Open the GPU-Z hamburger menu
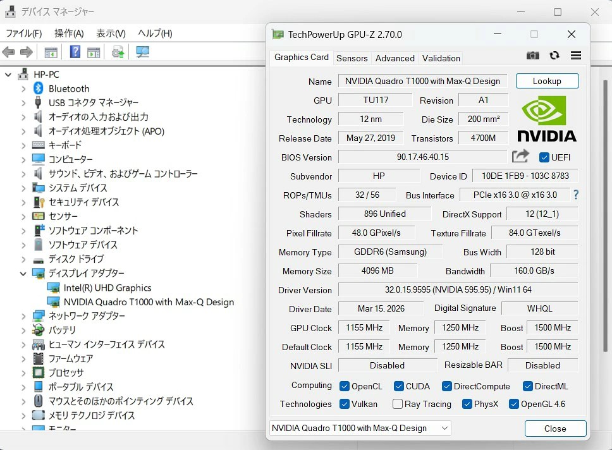The height and width of the screenshot is (450, 612). (x=576, y=56)
